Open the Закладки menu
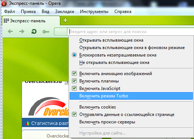This screenshot has height=139, width=194. pyautogui.click(x=64, y=12)
